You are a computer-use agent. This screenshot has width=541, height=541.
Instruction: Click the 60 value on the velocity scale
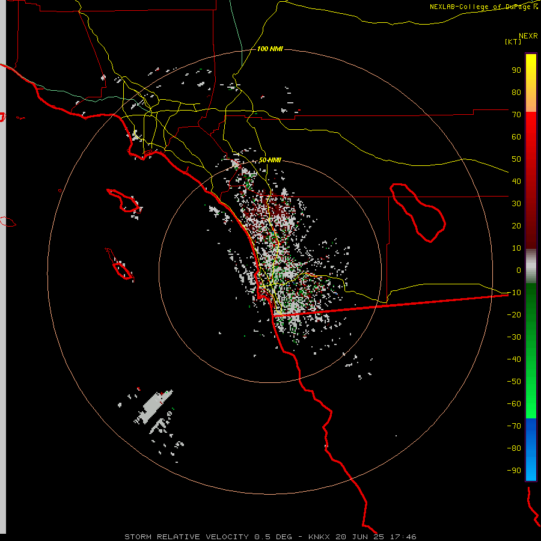[x=516, y=136]
